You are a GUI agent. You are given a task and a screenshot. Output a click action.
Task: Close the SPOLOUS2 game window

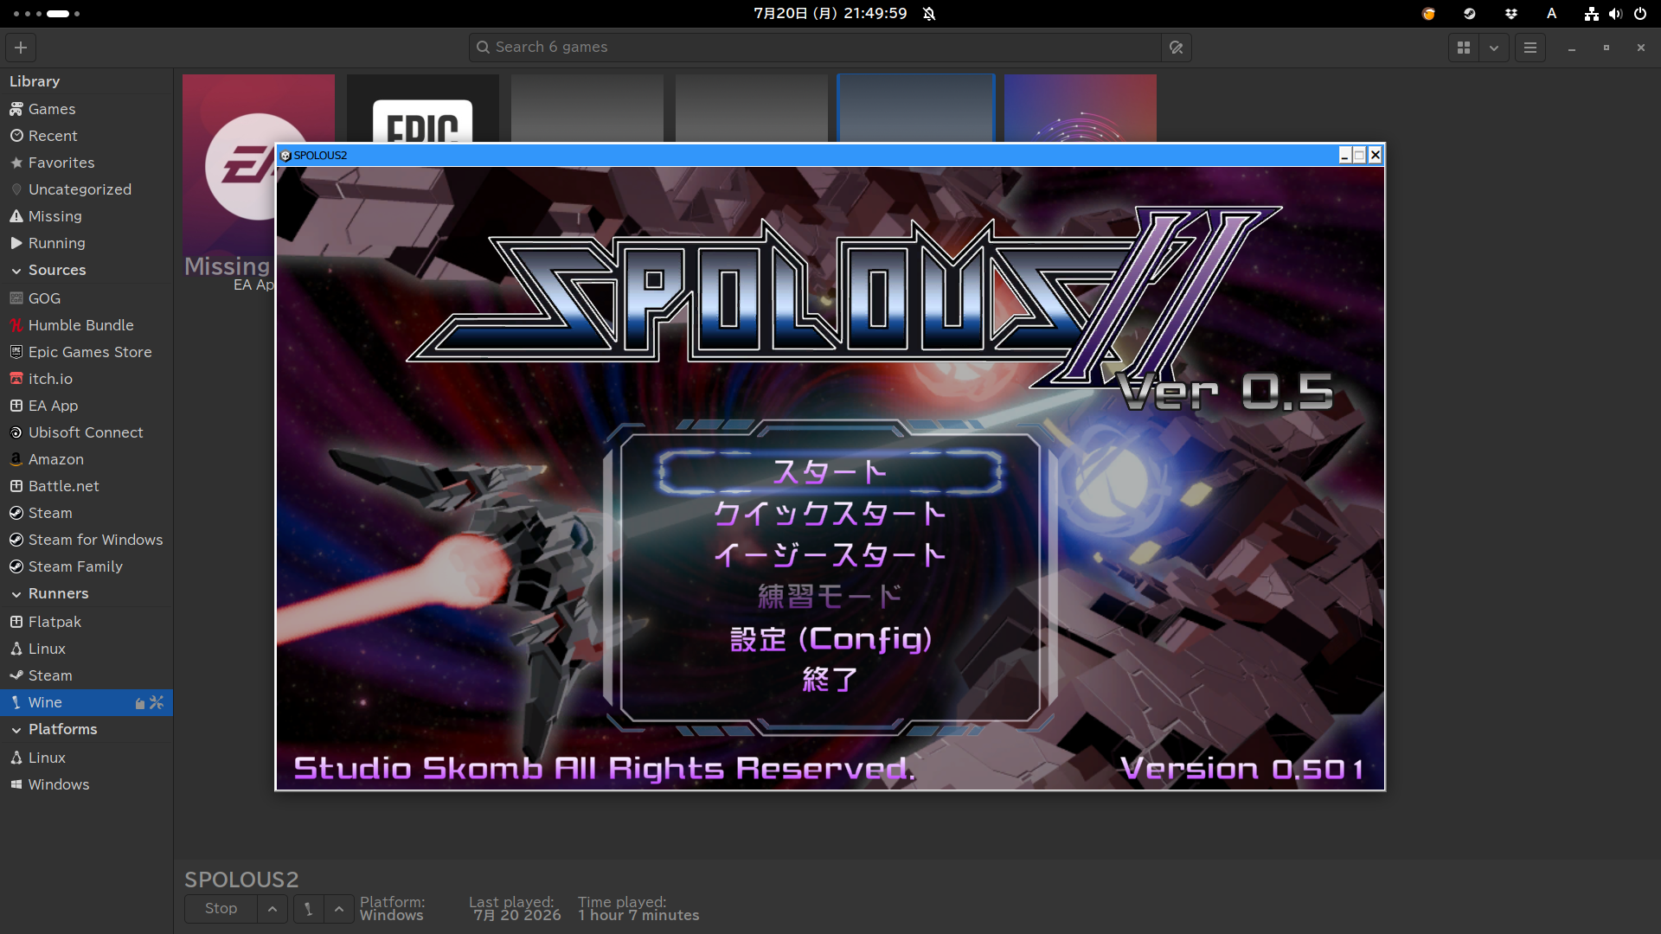point(1375,156)
